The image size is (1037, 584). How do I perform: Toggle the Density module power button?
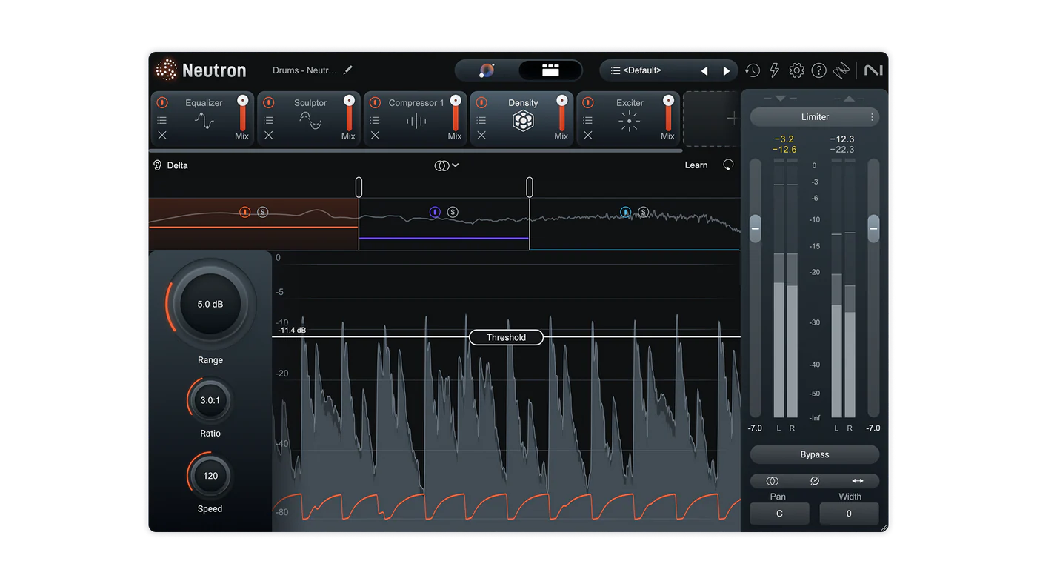click(x=481, y=103)
